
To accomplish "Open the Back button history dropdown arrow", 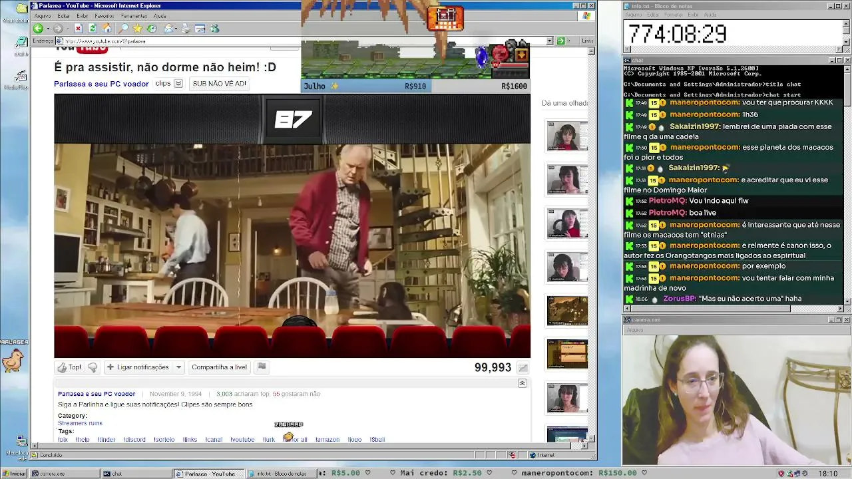I will (x=47, y=29).
